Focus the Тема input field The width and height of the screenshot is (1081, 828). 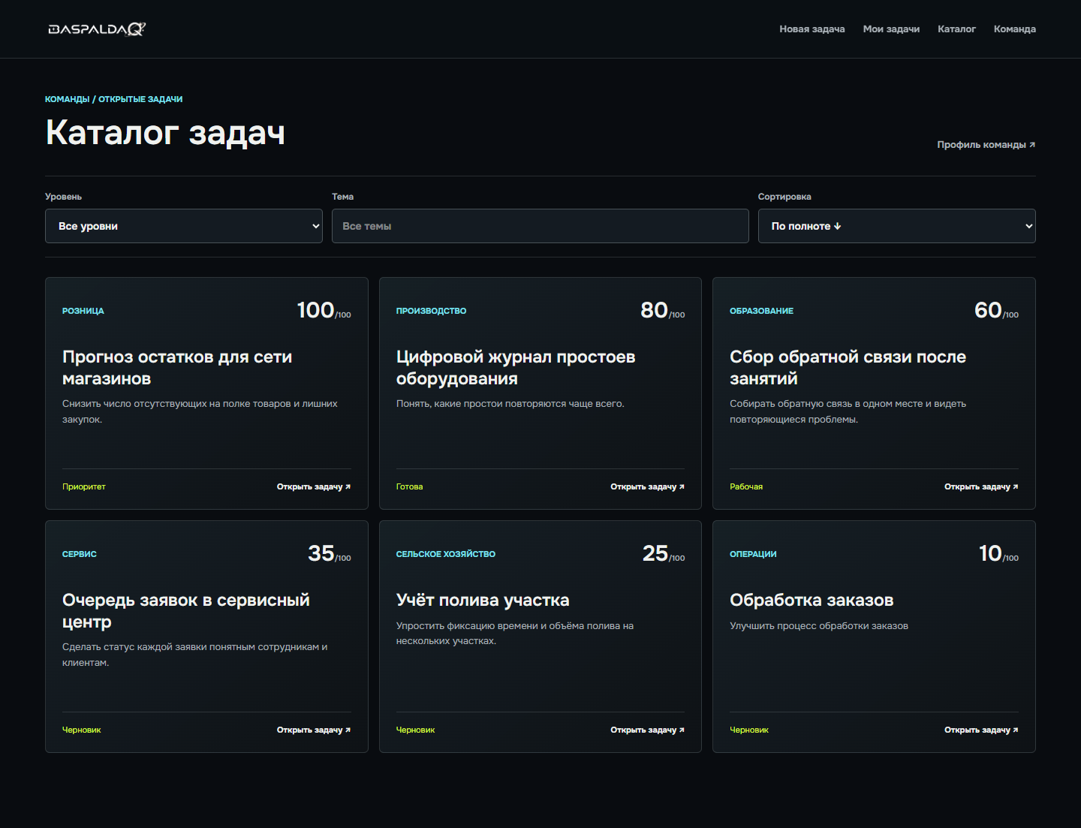coord(540,226)
